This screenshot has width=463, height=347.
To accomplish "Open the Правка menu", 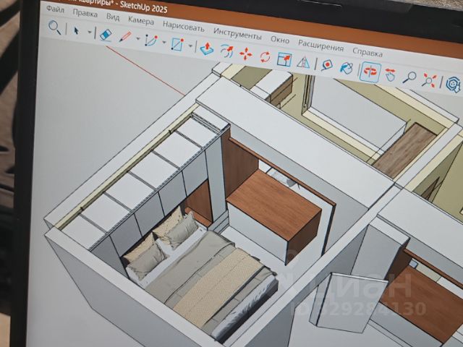I will [85, 13].
